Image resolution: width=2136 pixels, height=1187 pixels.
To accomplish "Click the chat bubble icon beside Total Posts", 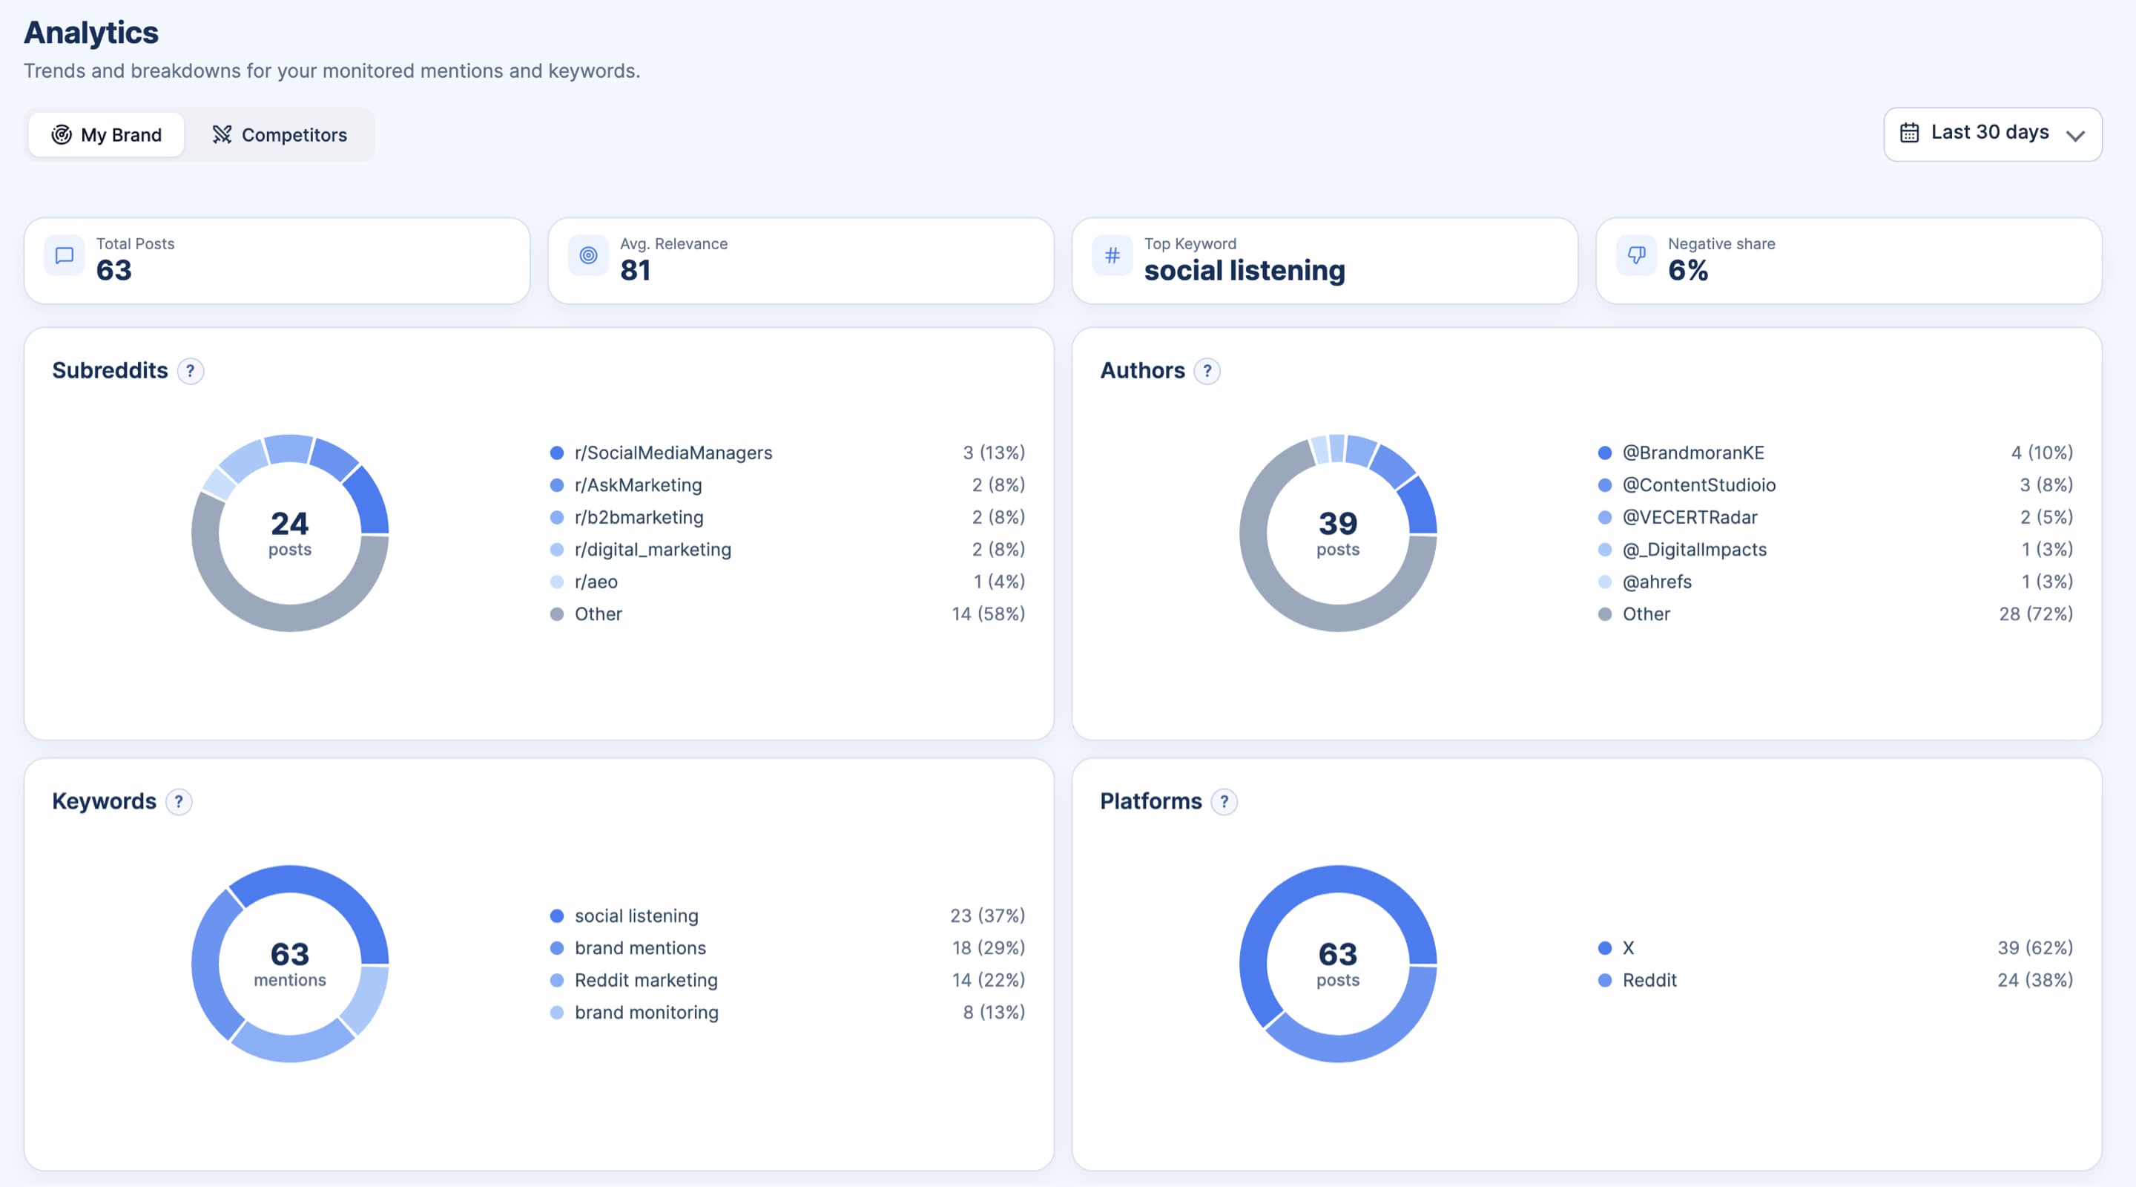I will pos(64,255).
